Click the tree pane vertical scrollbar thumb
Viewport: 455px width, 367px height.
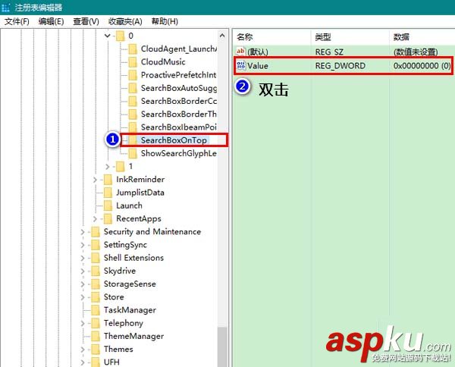[222, 347]
